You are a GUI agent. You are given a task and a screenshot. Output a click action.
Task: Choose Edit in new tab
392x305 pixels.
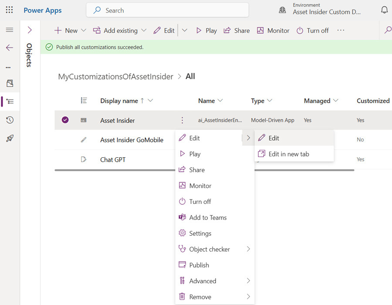point(294,154)
